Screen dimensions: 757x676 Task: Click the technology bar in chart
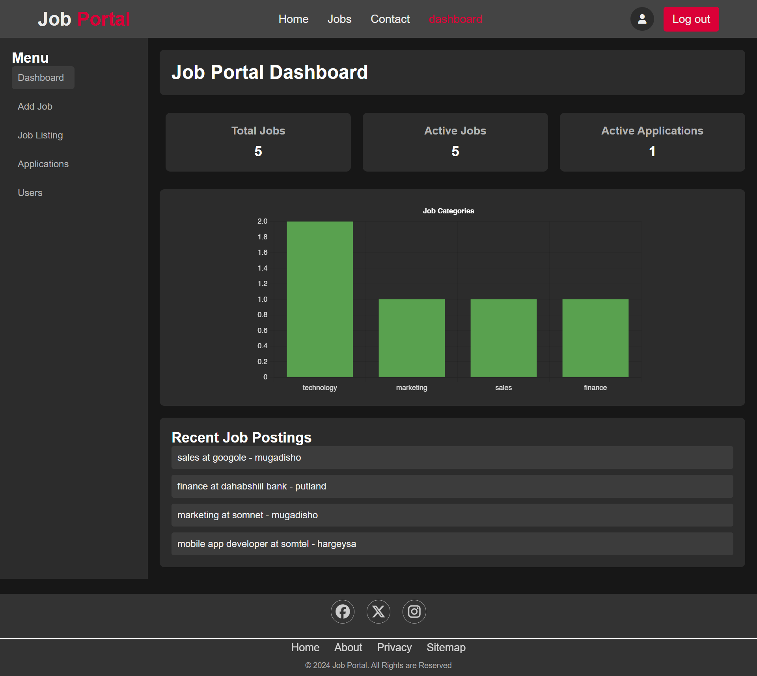point(320,300)
